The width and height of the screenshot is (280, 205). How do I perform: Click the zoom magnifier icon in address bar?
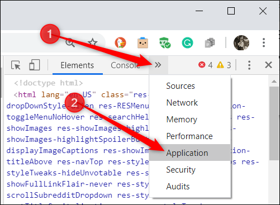click(70, 42)
